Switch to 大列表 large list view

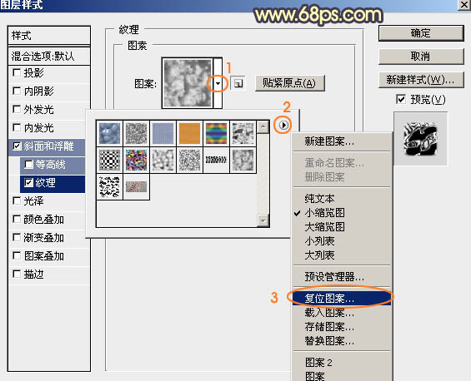(x=342, y=255)
